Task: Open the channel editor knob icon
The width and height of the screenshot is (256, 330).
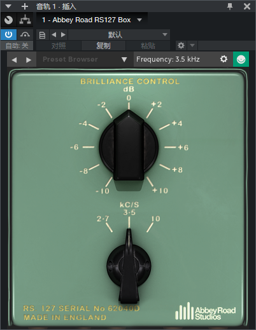Action: click(x=8, y=20)
